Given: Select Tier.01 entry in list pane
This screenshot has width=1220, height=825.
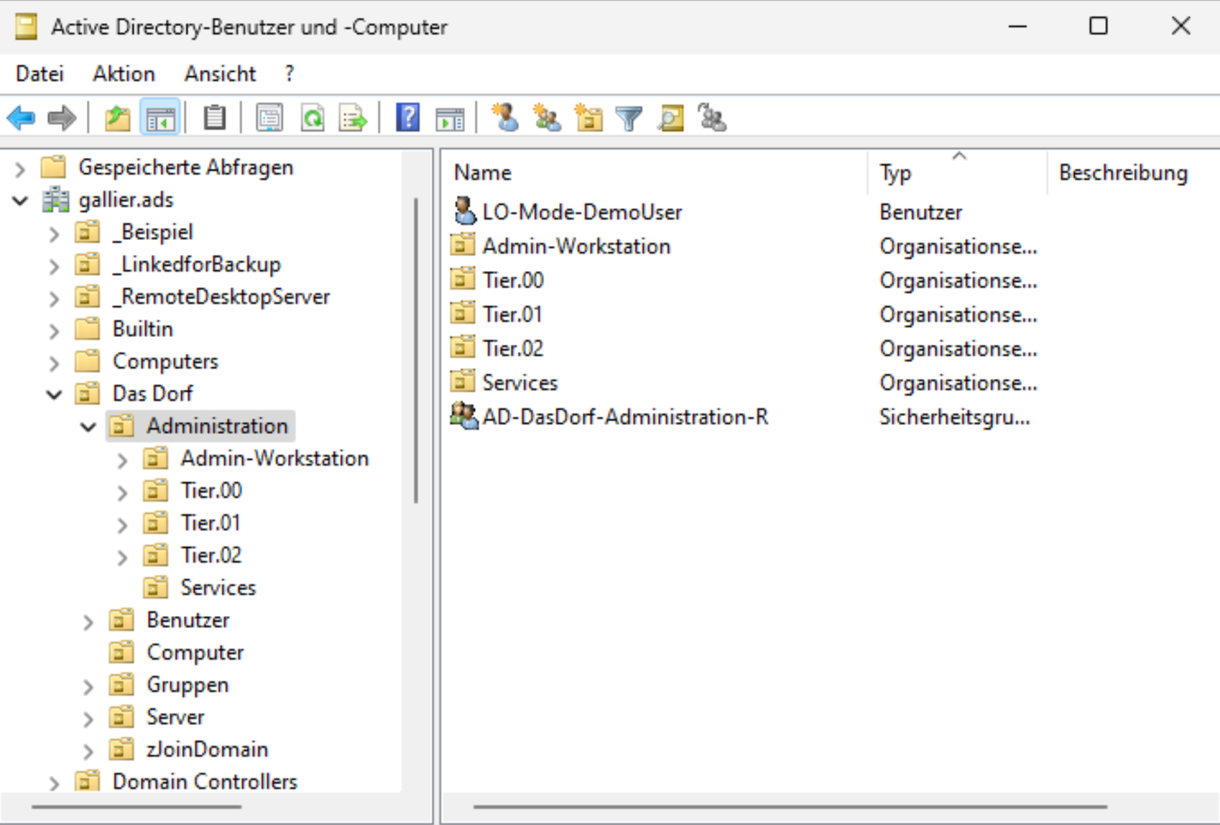Looking at the screenshot, I should click(x=512, y=314).
